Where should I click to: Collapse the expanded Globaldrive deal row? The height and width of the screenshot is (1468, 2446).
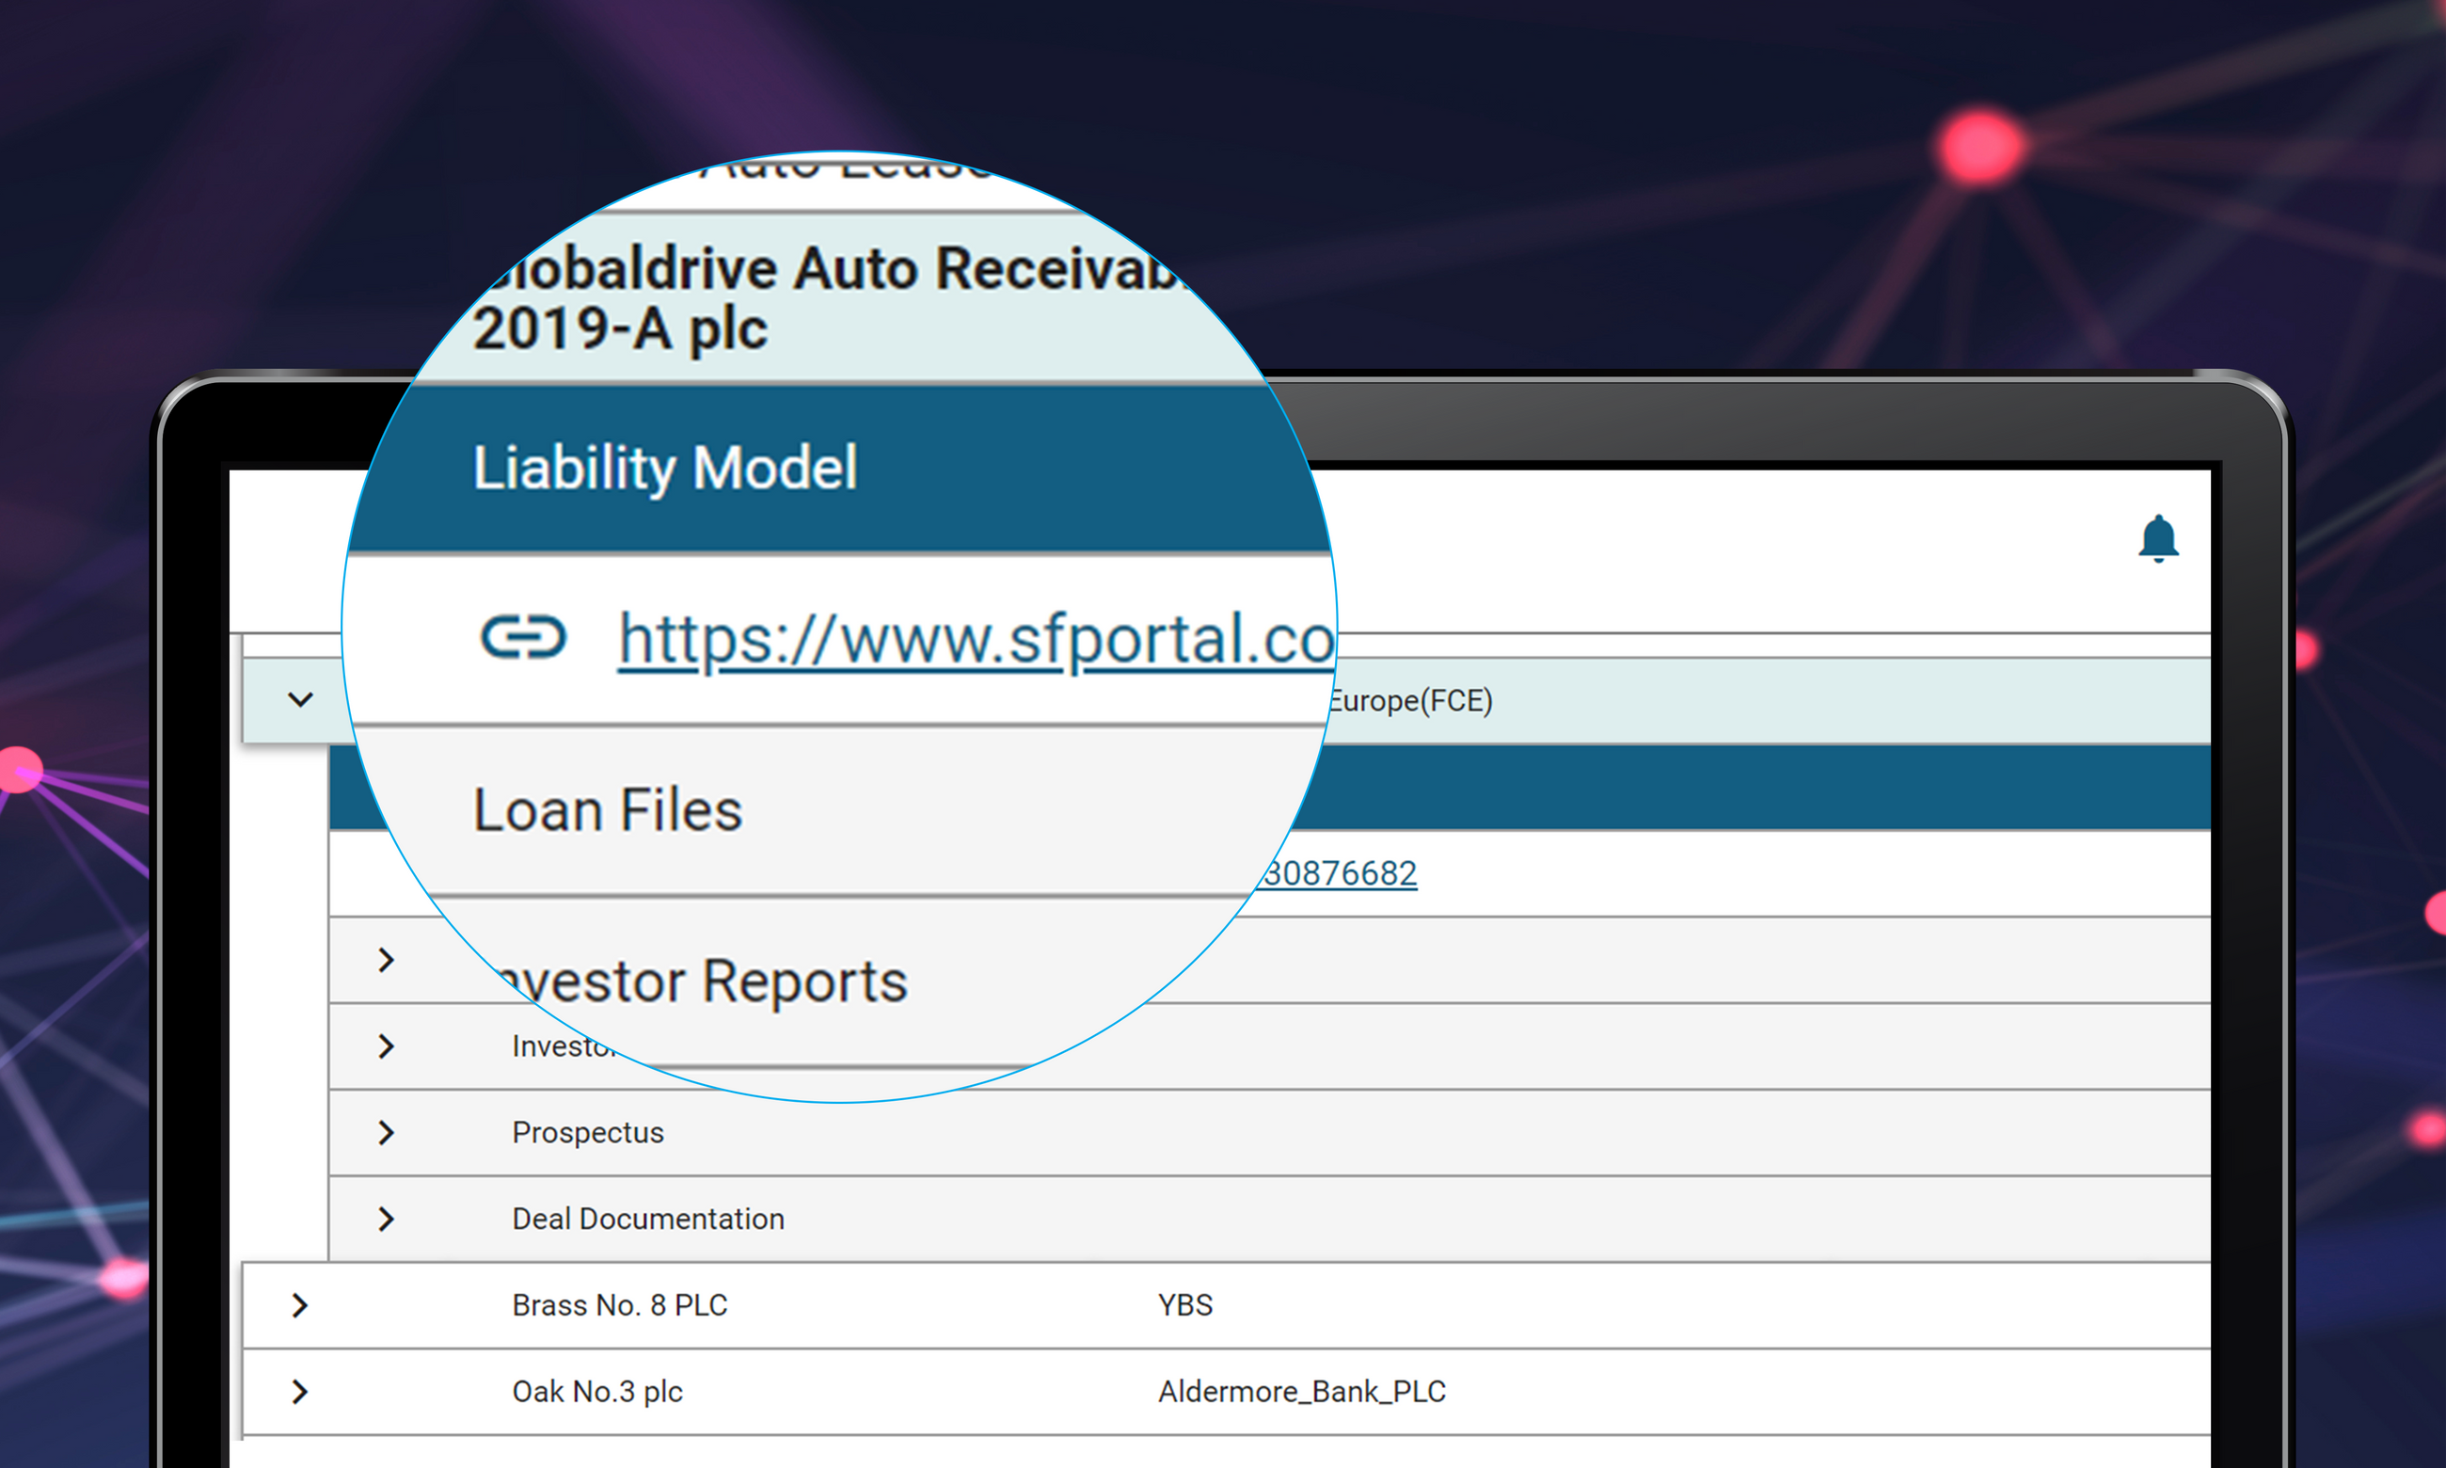point(299,700)
